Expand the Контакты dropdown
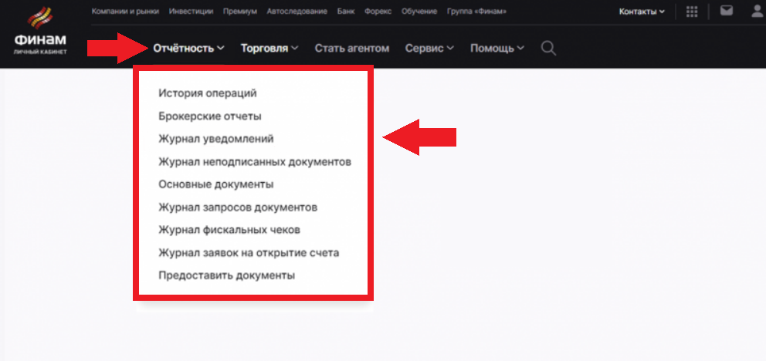The width and height of the screenshot is (766, 361). tap(641, 12)
